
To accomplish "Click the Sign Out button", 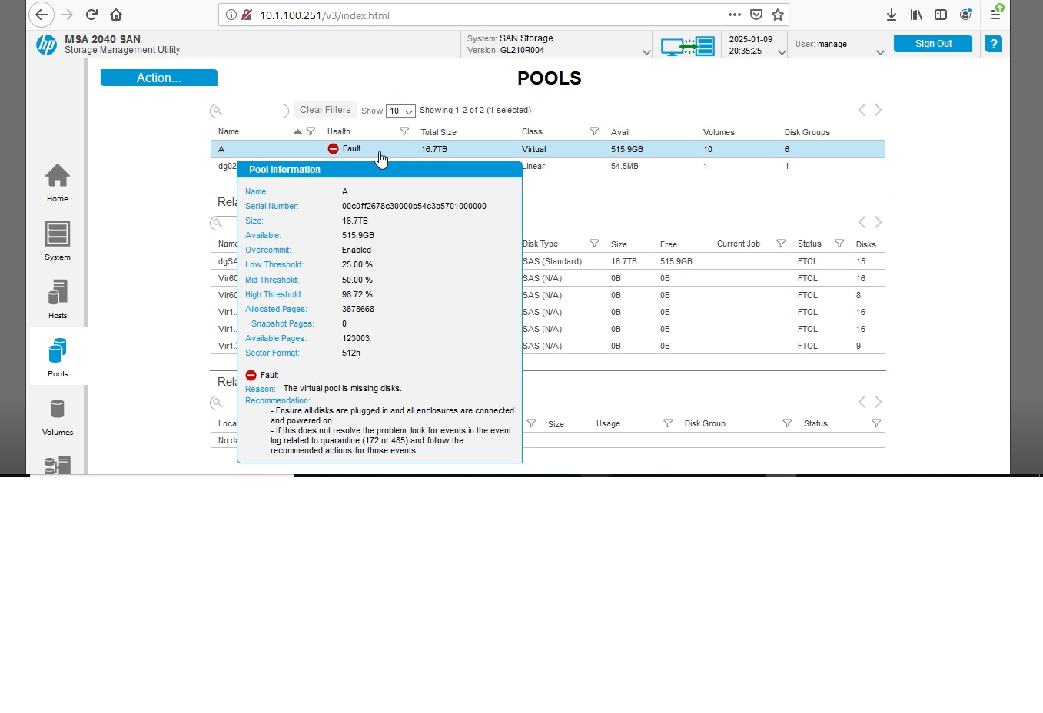I will click(x=933, y=44).
